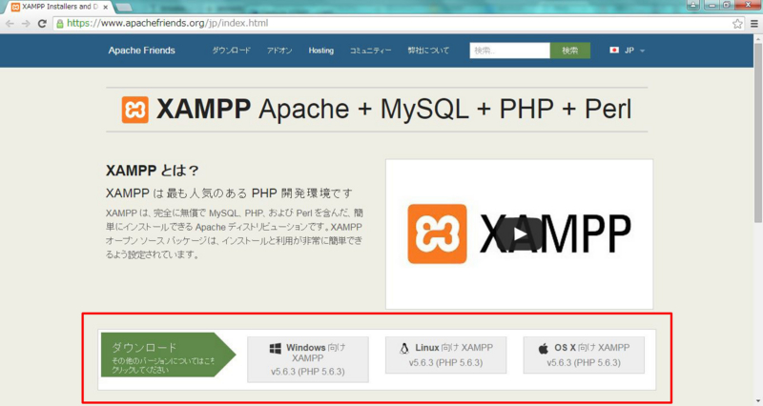
Task: Click the scrollbar down arrow
Action: pos(757,401)
